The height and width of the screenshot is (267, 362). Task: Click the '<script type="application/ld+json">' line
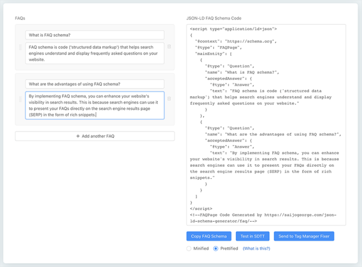(233, 29)
